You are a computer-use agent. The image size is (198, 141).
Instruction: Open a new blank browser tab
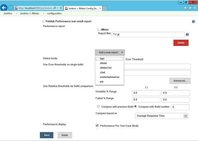105,8
